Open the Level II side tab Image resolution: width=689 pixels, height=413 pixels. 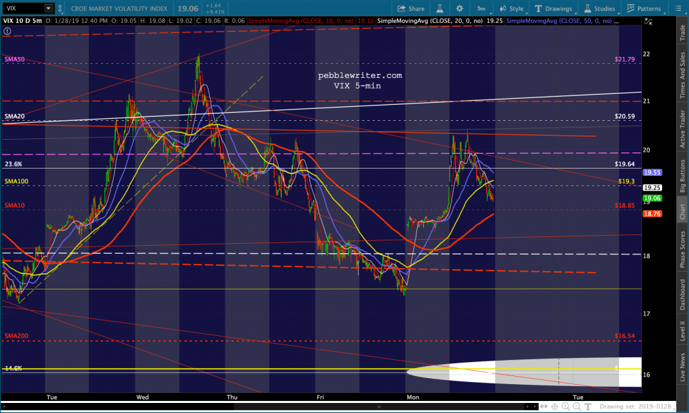point(682,330)
